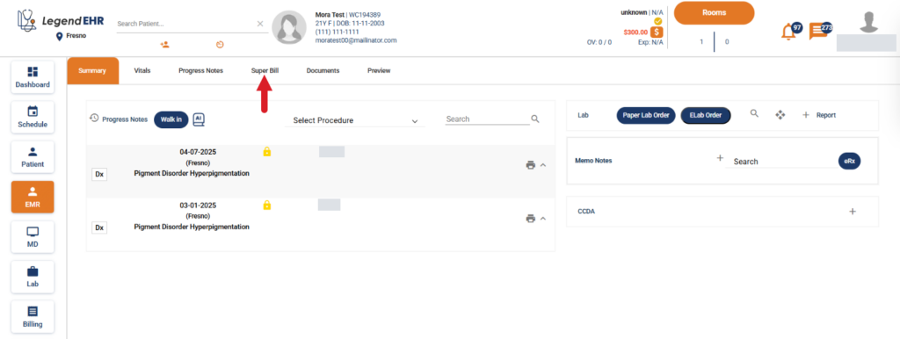Open Billing in the left sidebar
This screenshot has width=900, height=339.
tap(33, 317)
